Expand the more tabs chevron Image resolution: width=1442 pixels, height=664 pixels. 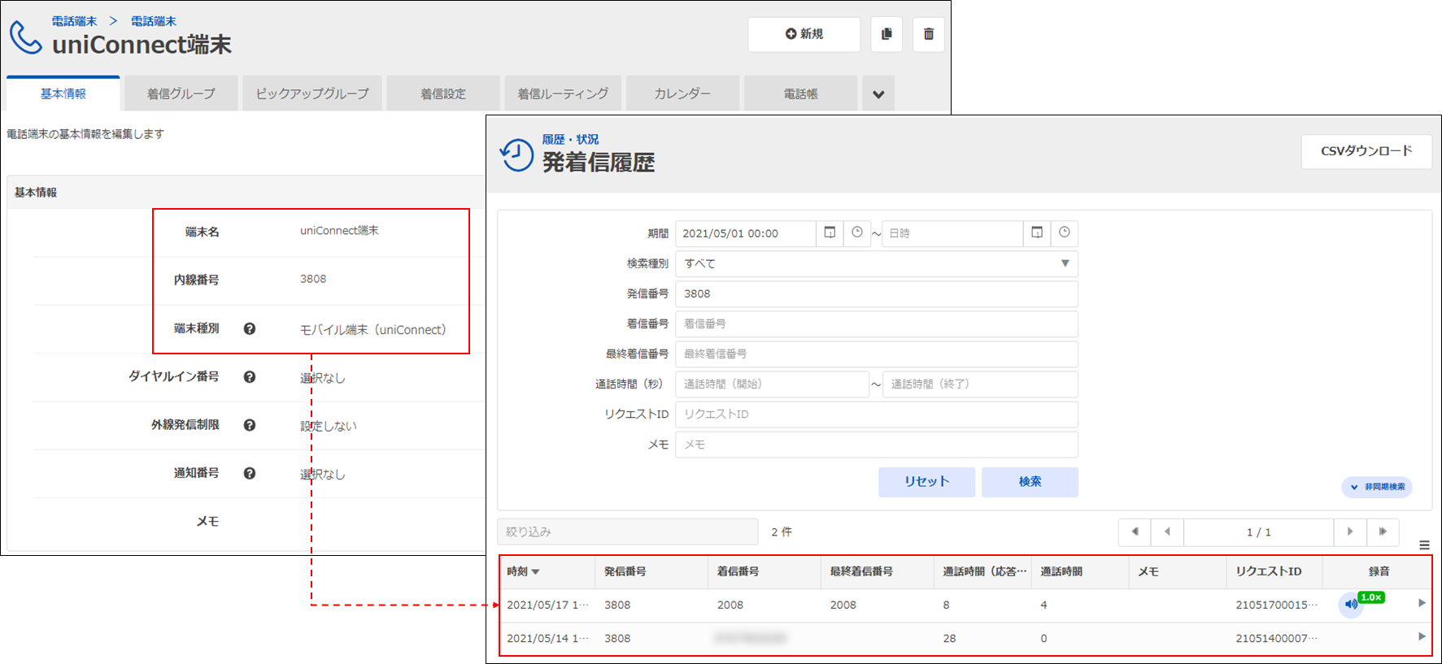point(878,93)
